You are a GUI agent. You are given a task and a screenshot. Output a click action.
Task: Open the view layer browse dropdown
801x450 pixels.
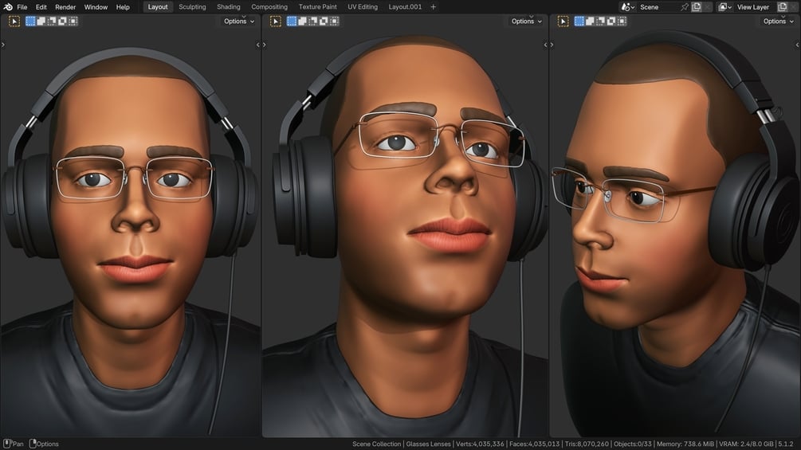724,7
